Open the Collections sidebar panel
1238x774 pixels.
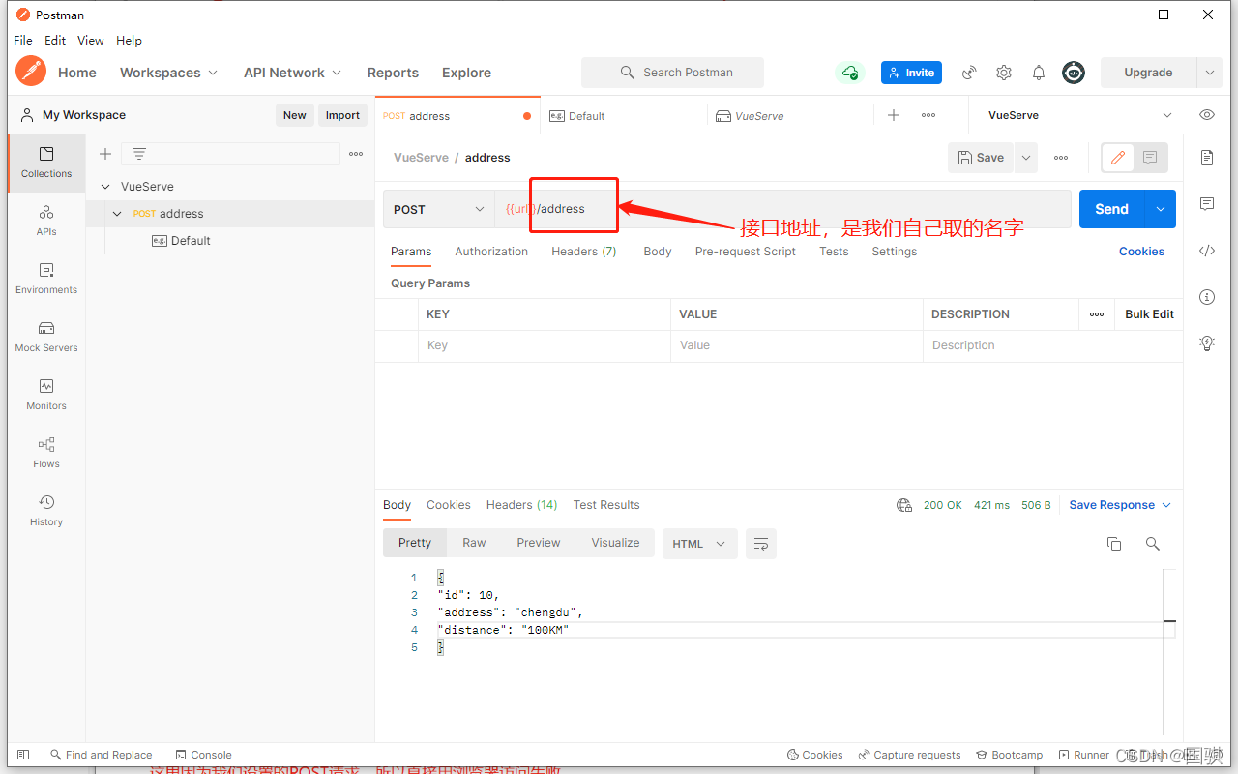(x=46, y=163)
